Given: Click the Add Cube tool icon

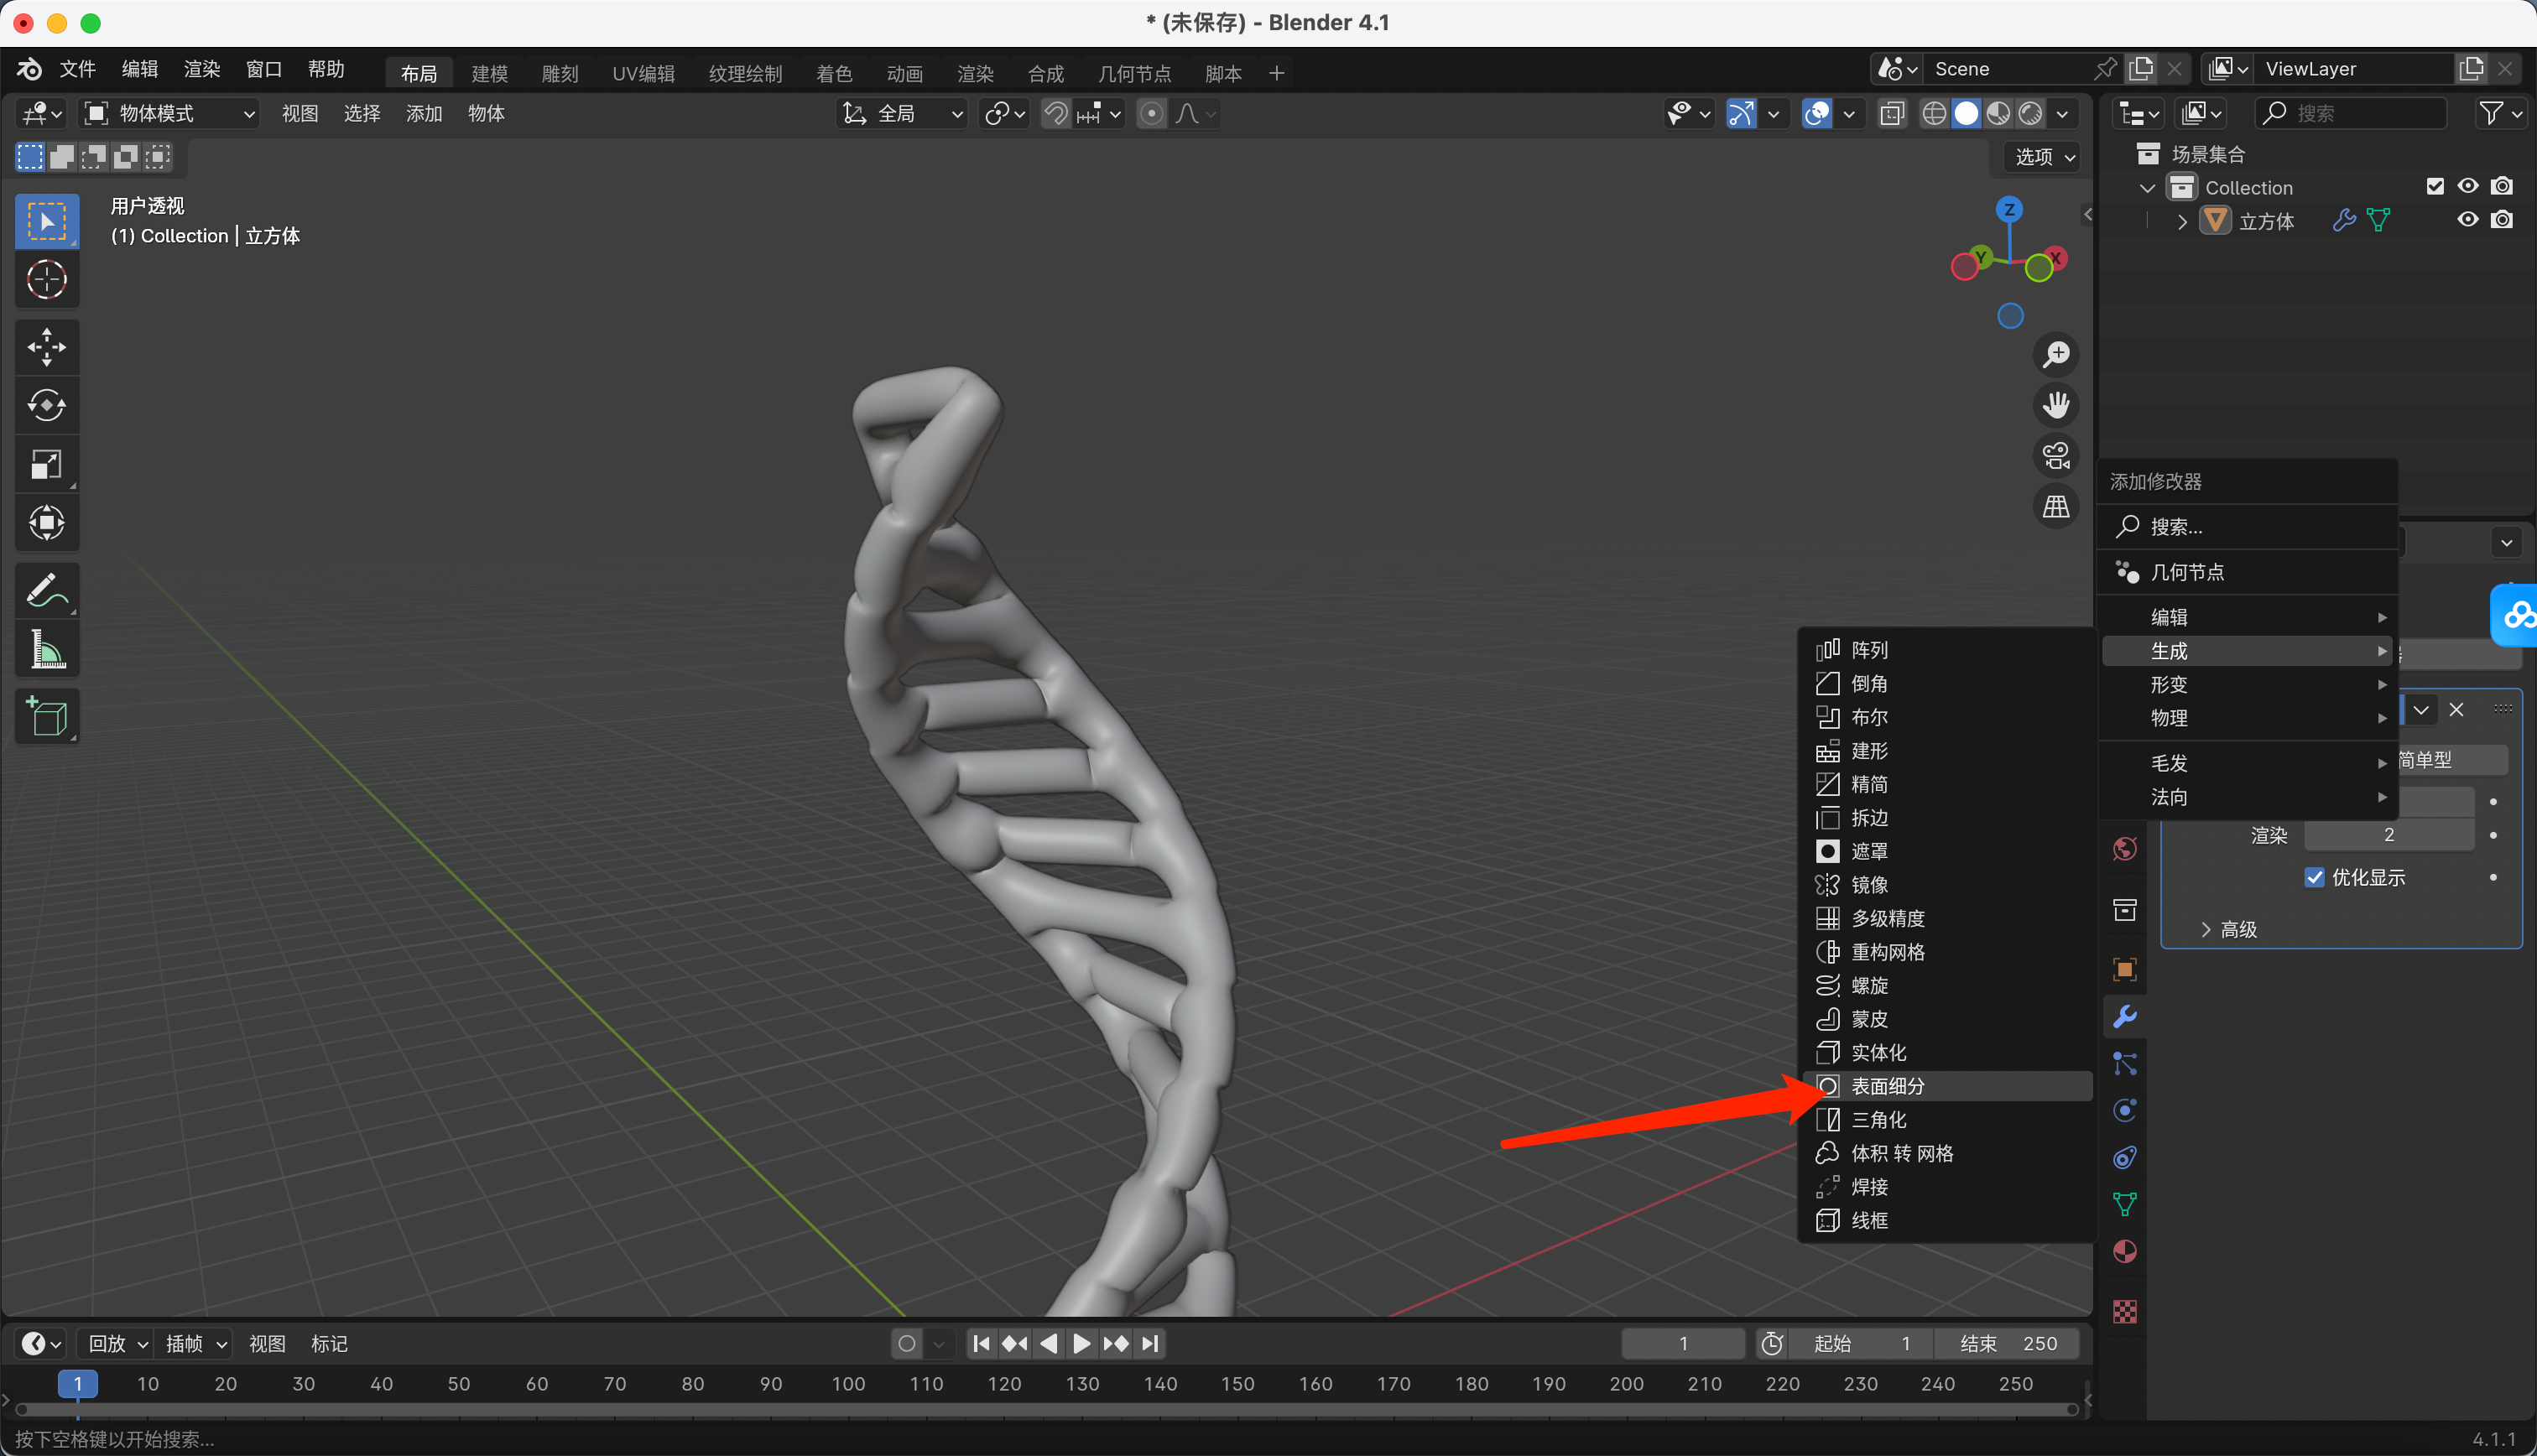Looking at the screenshot, I should click(x=46, y=716).
